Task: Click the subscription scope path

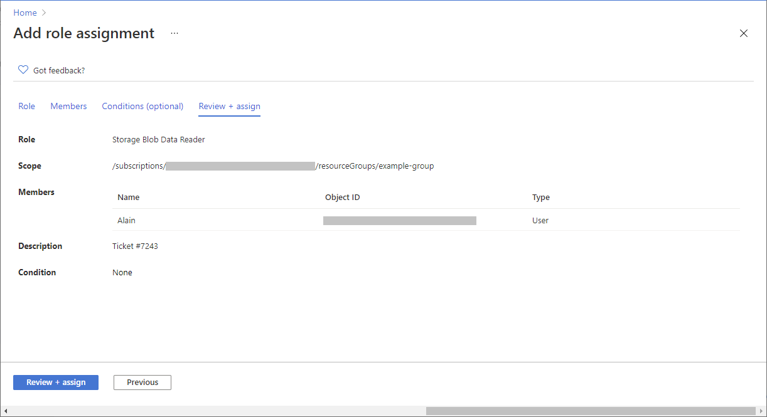Action: 273,166
